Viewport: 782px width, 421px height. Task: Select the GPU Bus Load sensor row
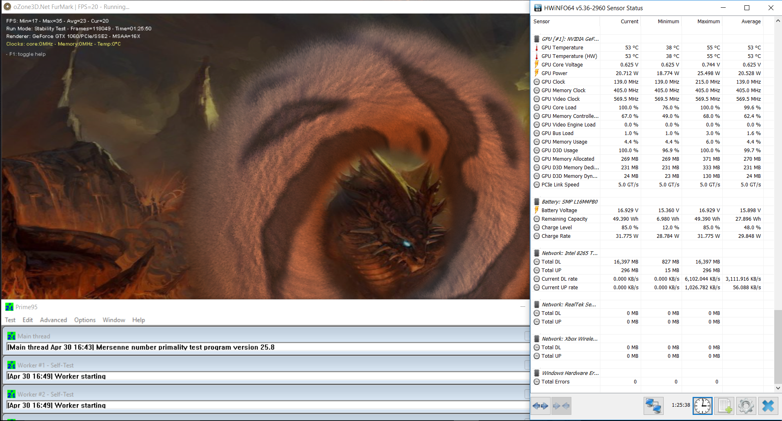tap(652, 133)
